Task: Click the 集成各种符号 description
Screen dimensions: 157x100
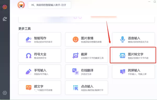Action: pyautogui.click(x=40, y=58)
